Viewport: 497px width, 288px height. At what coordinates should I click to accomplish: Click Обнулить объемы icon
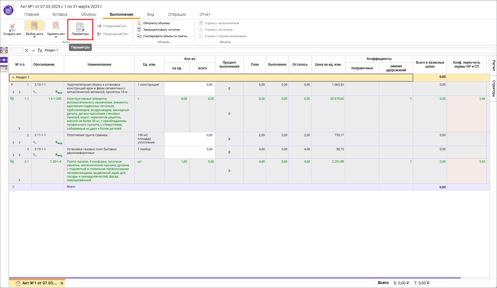139,23
